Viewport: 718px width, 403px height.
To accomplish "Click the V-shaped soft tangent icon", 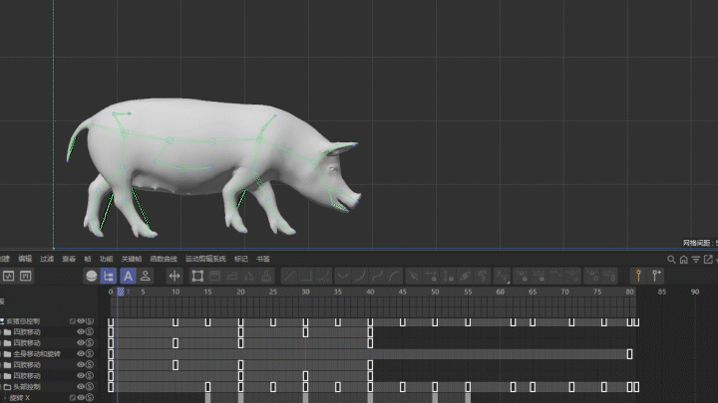I will pos(343,276).
